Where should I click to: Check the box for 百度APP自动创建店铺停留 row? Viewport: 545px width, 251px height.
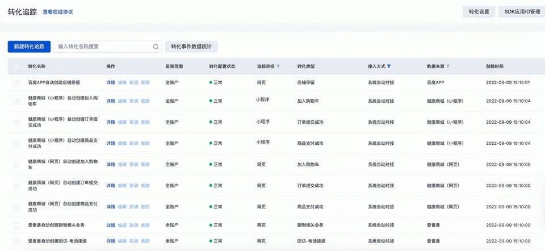tap(16, 82)
